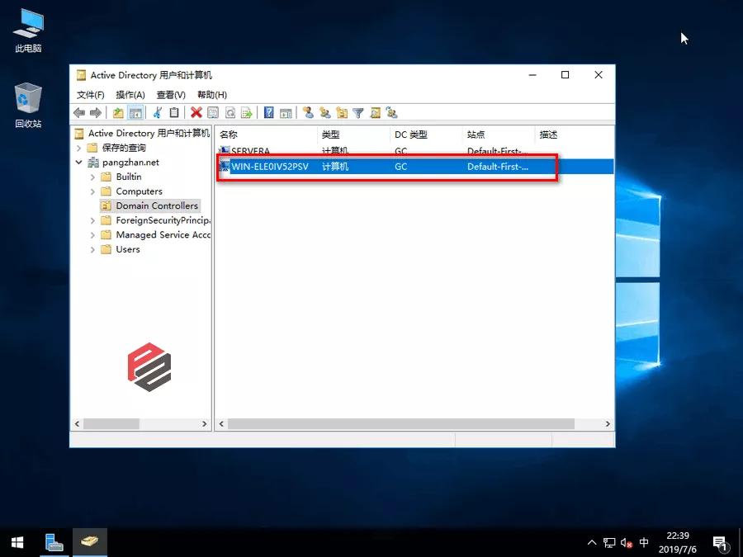This screenshot has width=743, height=557.
Task: Toggle the show/hide console tree button
Action: pyautogui.click(x=135, y=113)
